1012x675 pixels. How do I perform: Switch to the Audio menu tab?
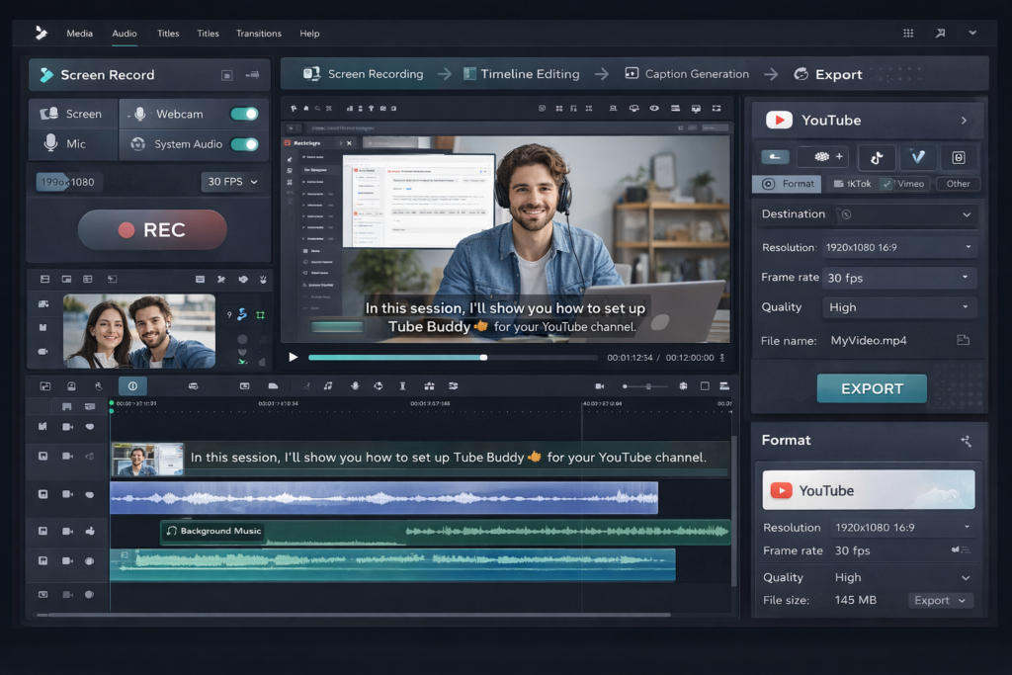123,33
